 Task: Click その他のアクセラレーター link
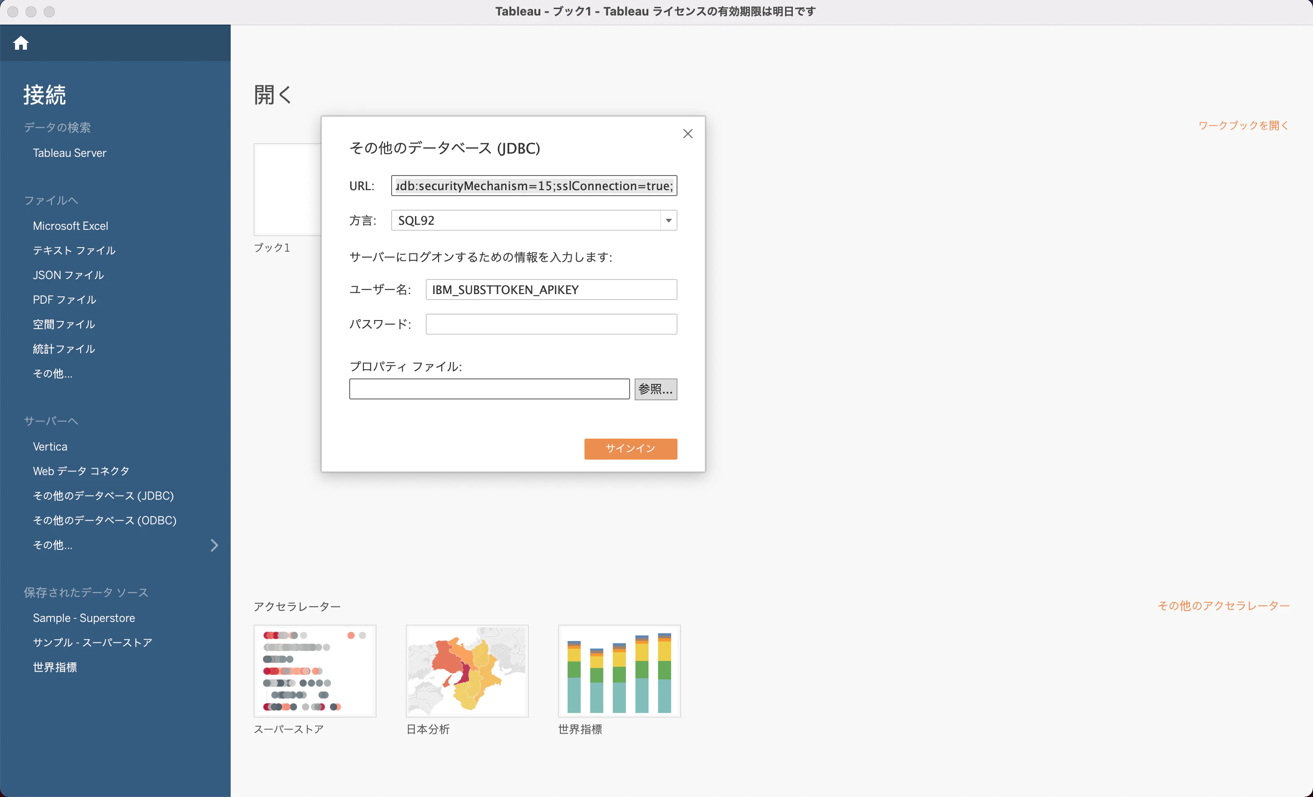pos(1224,606)
